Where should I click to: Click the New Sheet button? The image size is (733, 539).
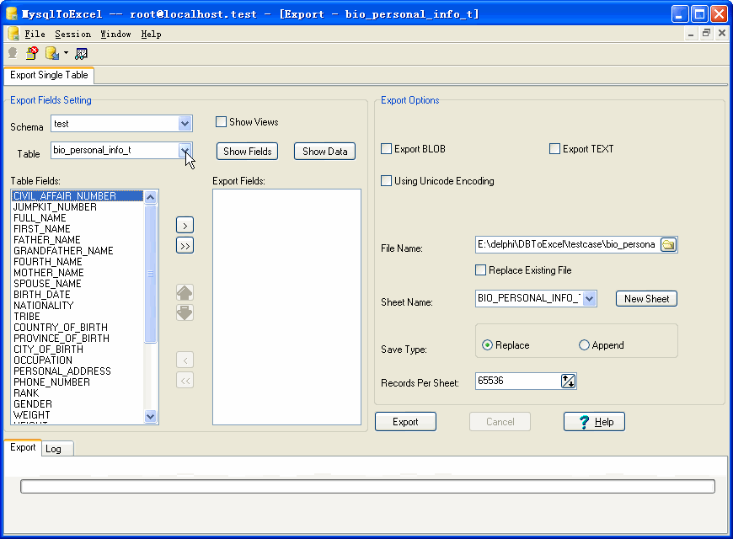(646, 299)
